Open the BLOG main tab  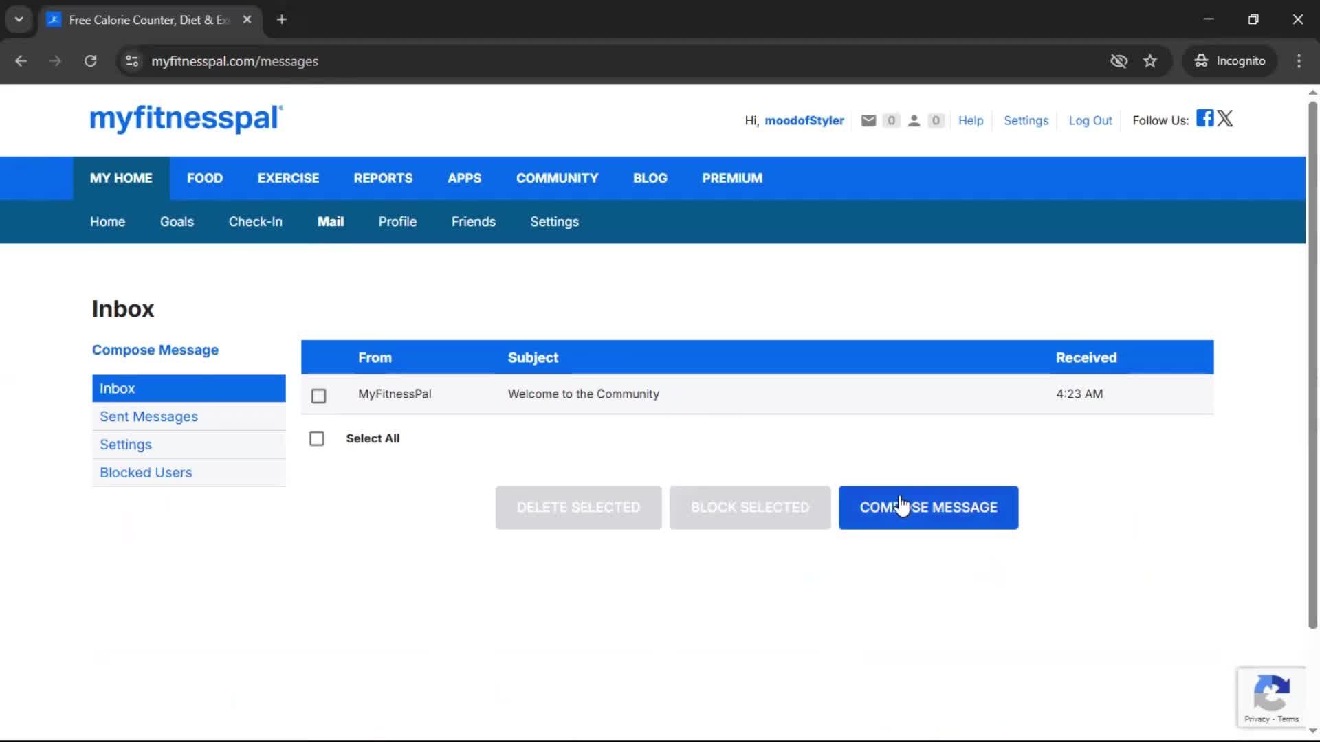click(650, 178)
